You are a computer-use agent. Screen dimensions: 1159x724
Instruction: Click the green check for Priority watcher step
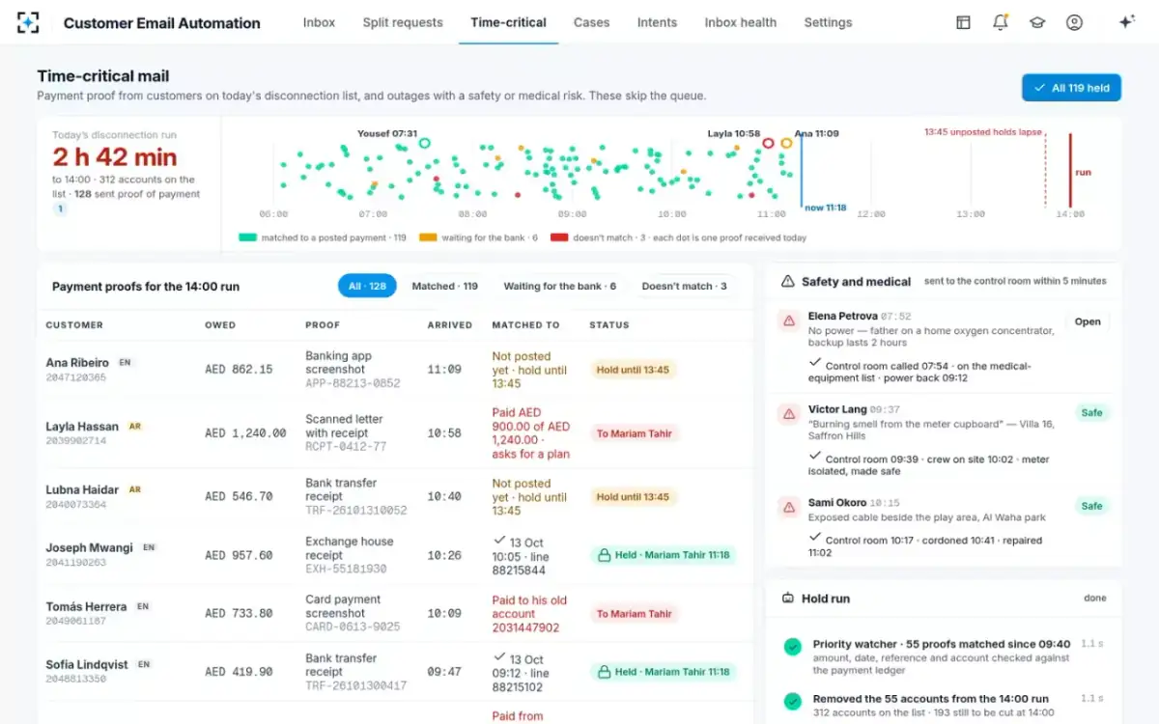tap(793, 647)
